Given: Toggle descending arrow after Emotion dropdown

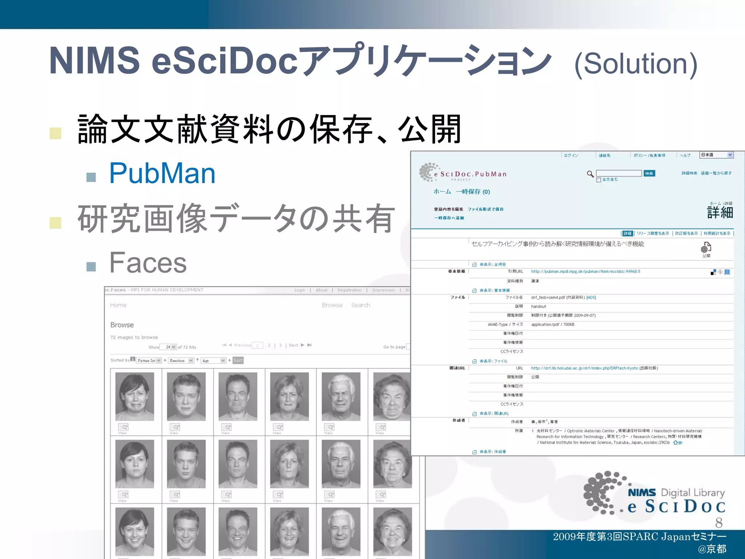Looking at the screenshot, I should tap(197, 360).
